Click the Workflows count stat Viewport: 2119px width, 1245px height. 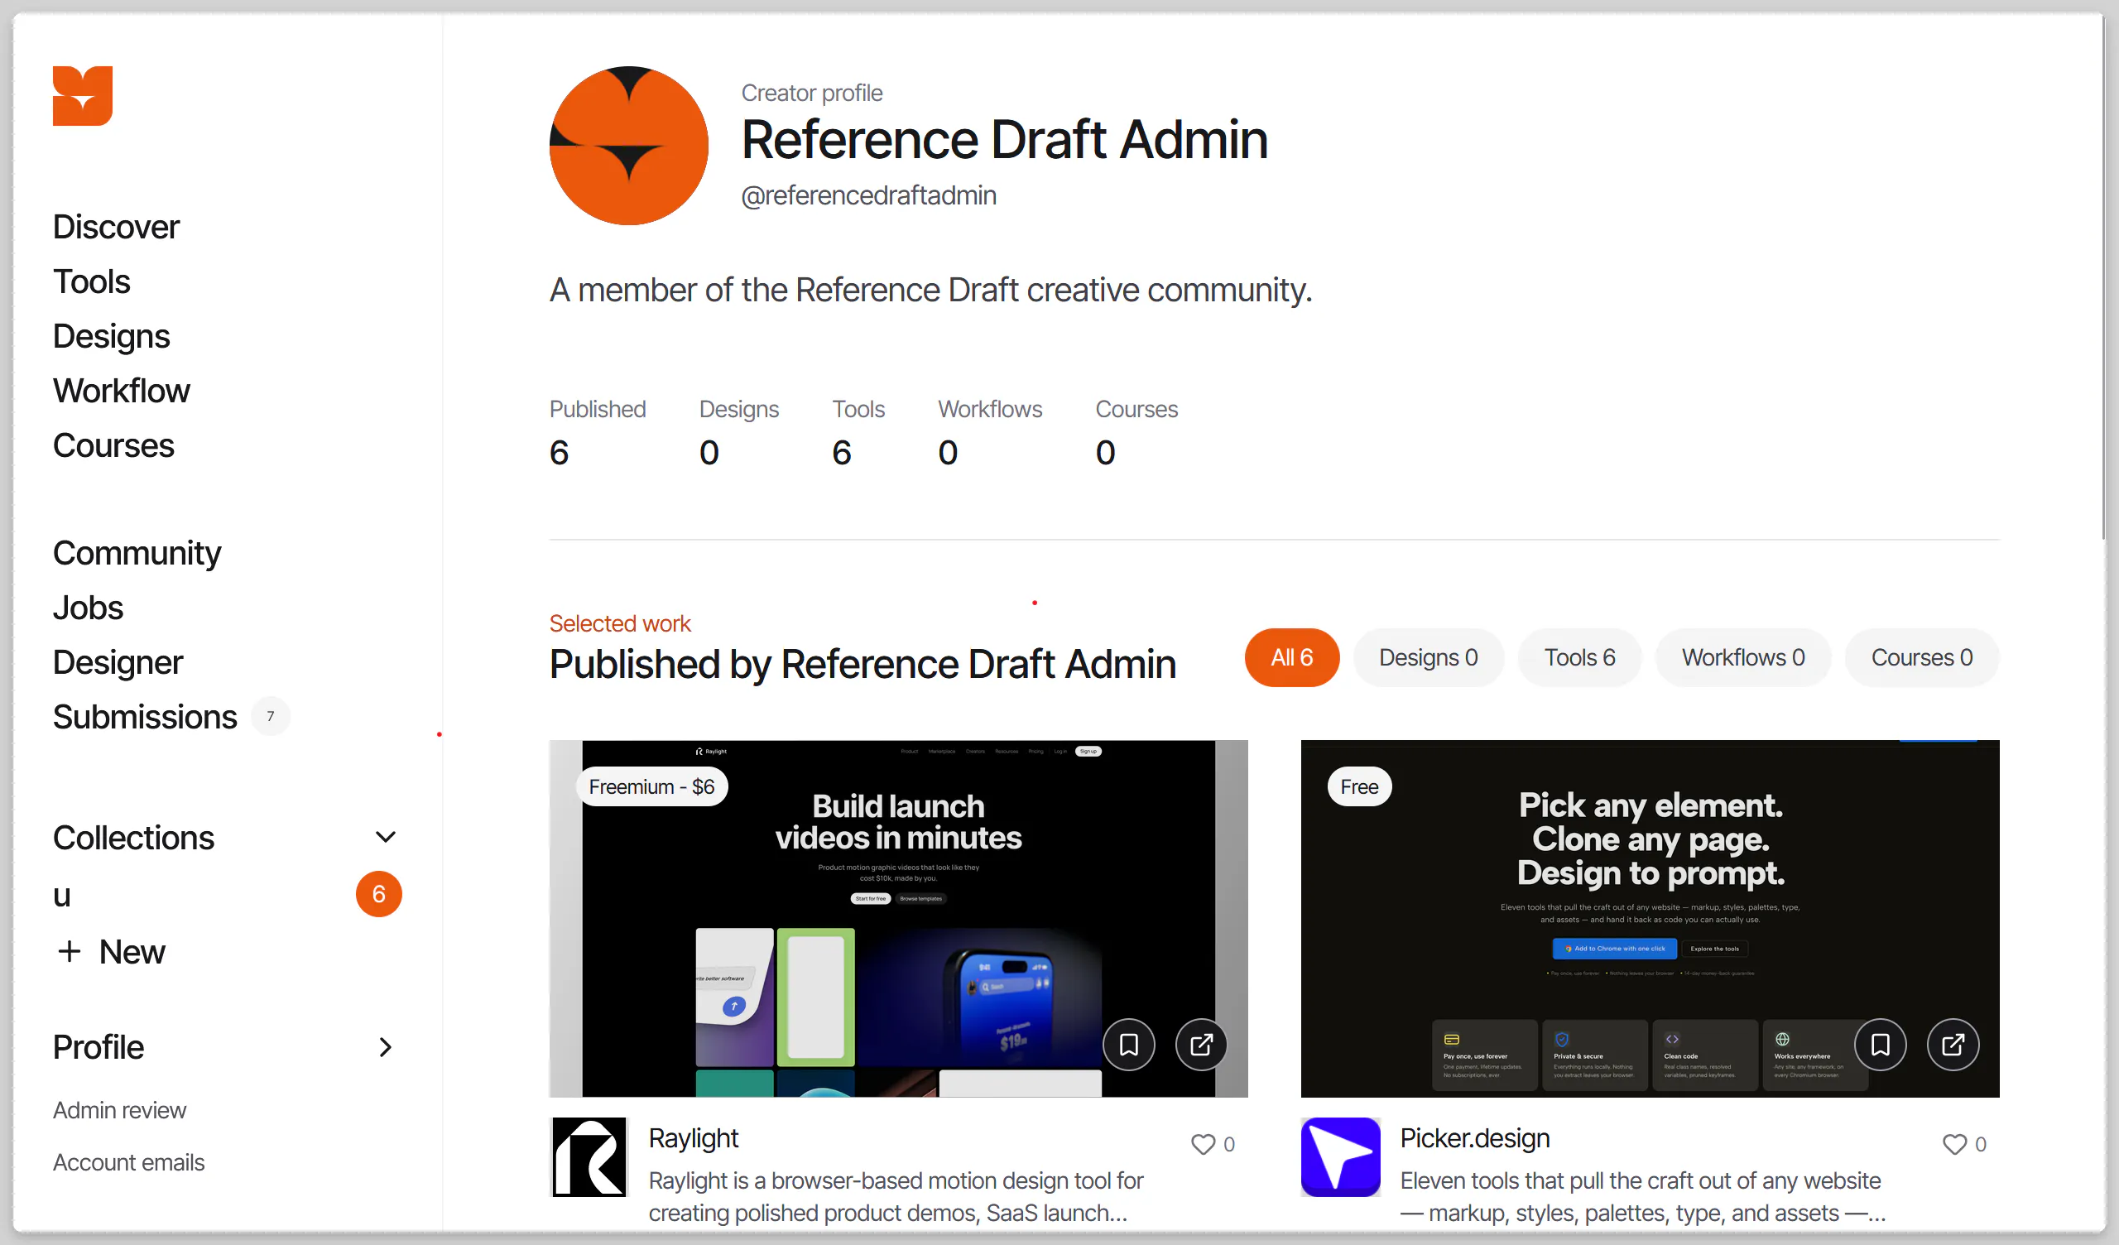(x=990, y=432)
